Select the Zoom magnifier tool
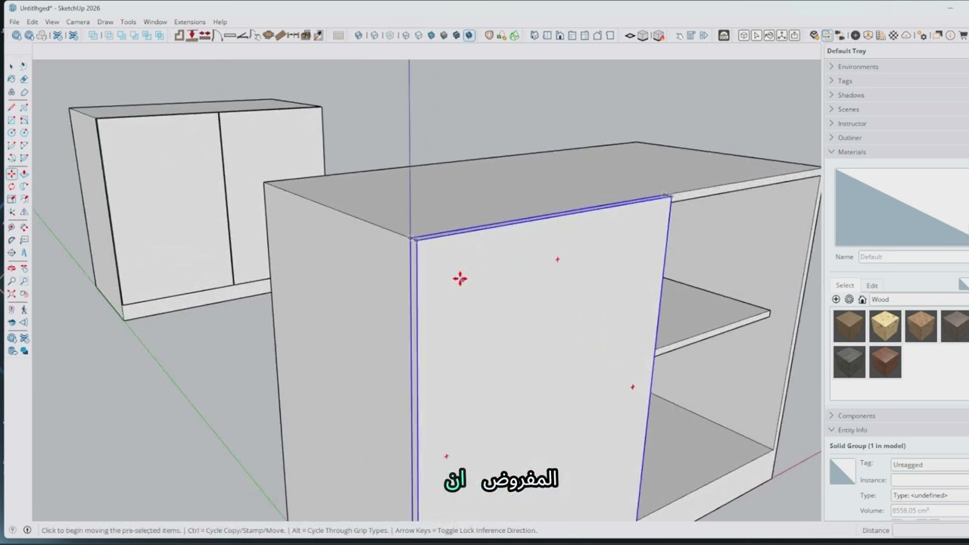 click(x=11, y=280)
